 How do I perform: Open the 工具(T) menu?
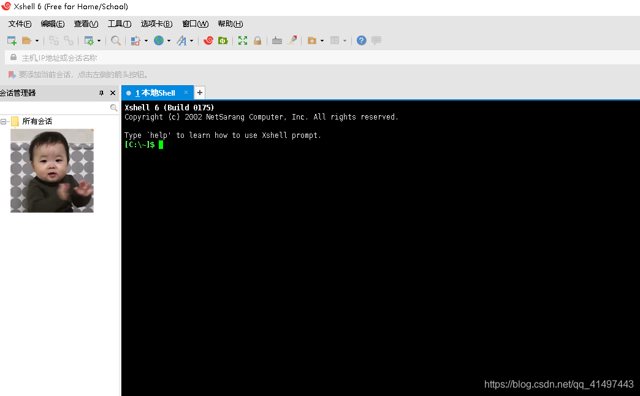(120, 24)
